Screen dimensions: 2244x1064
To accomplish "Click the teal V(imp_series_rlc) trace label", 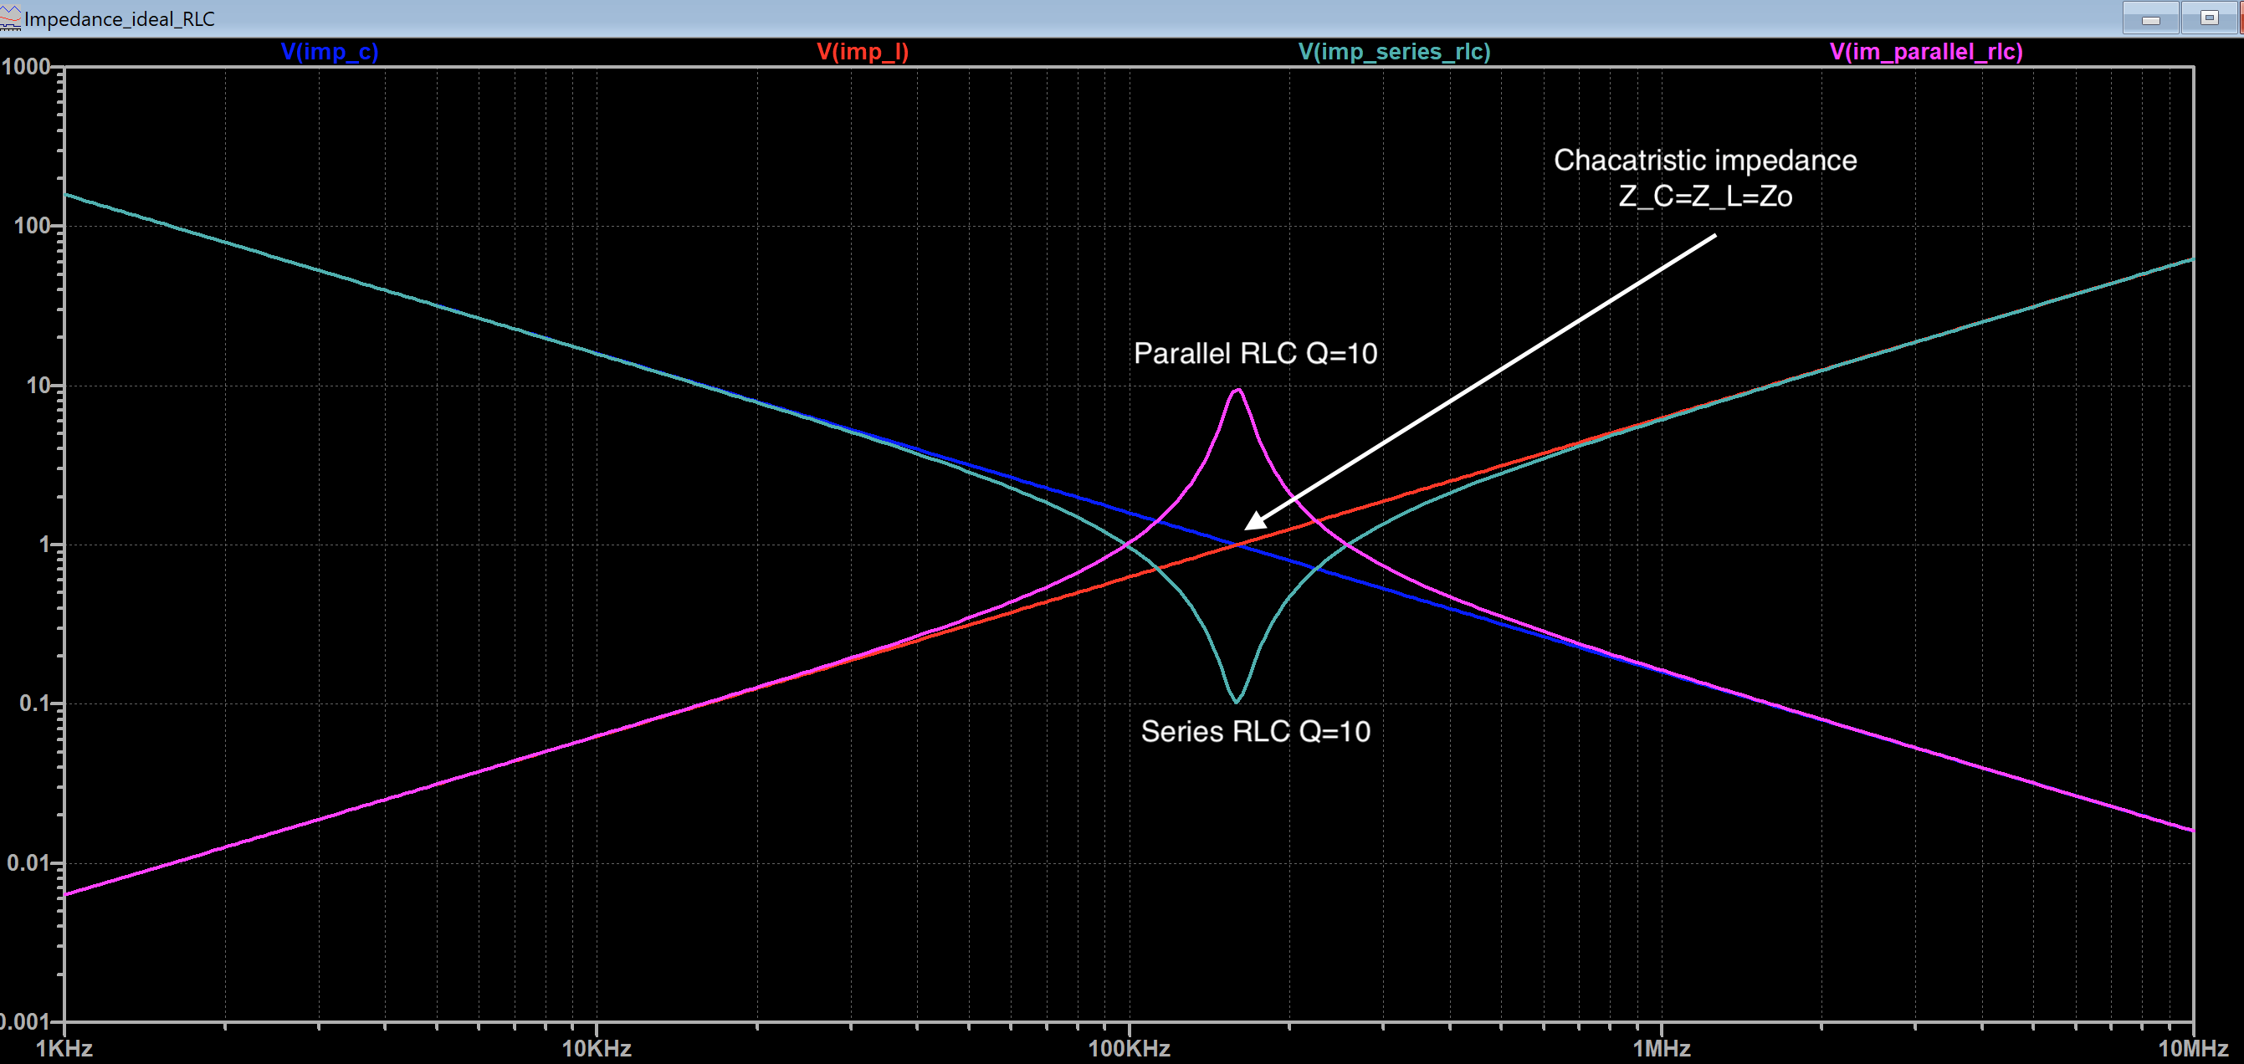I will 1394,51.
